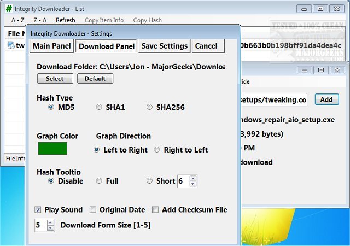The width and height of the screenshot is (350, 246).
Task: Select the SHA1 hash type
Action: [99, 107]
